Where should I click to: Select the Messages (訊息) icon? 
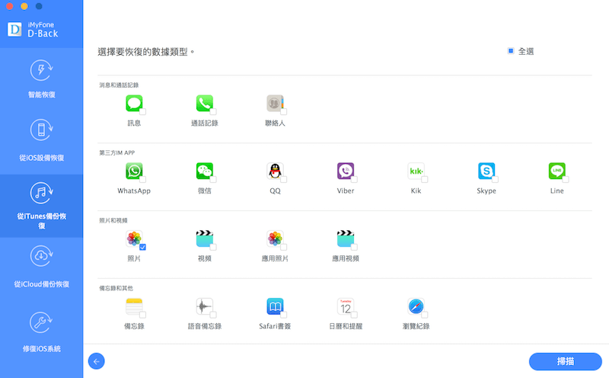pos(134,103)
